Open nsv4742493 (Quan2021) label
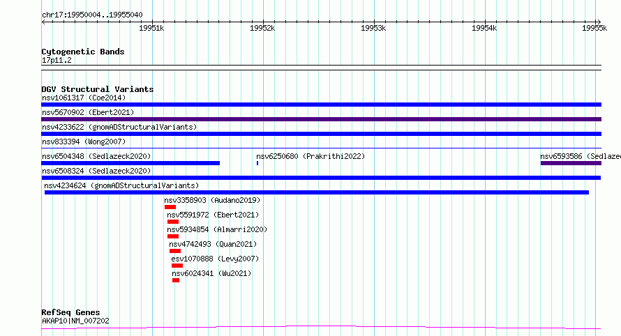The height and width of the screenshot is (336, 621). (213, 244)
